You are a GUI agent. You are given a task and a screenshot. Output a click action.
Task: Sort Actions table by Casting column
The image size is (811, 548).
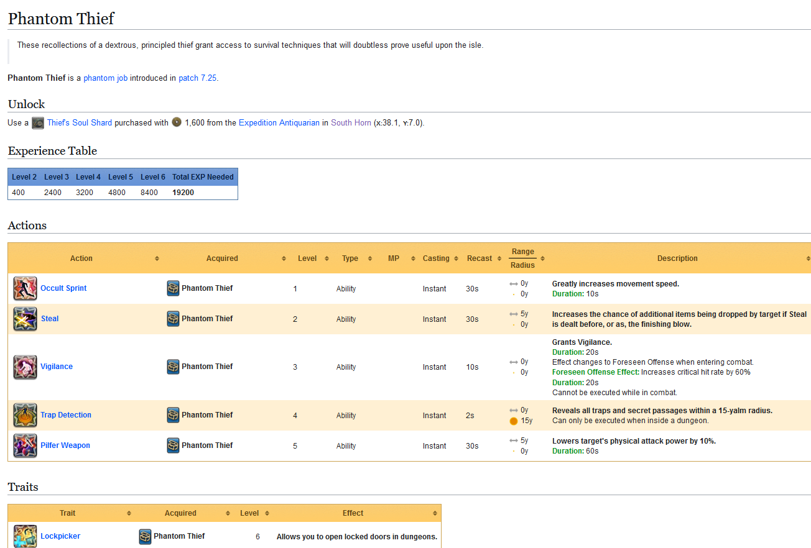(x=456, y=258)
